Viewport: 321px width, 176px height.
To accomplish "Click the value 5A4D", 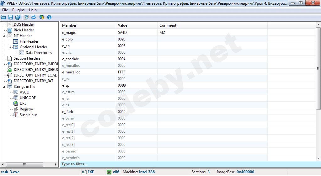I will 122,33.
